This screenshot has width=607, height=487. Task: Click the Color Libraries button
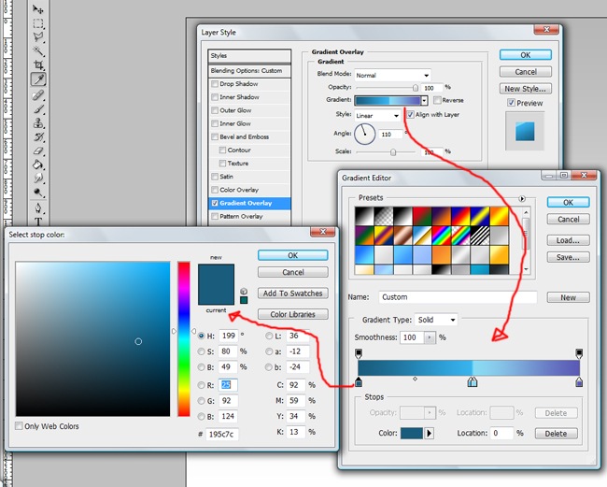point(293,315)
